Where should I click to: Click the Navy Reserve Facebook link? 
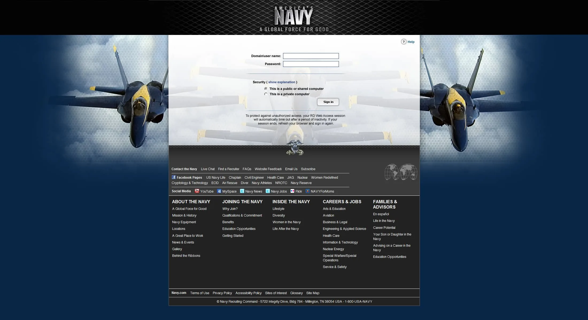(x=301, y=183)
